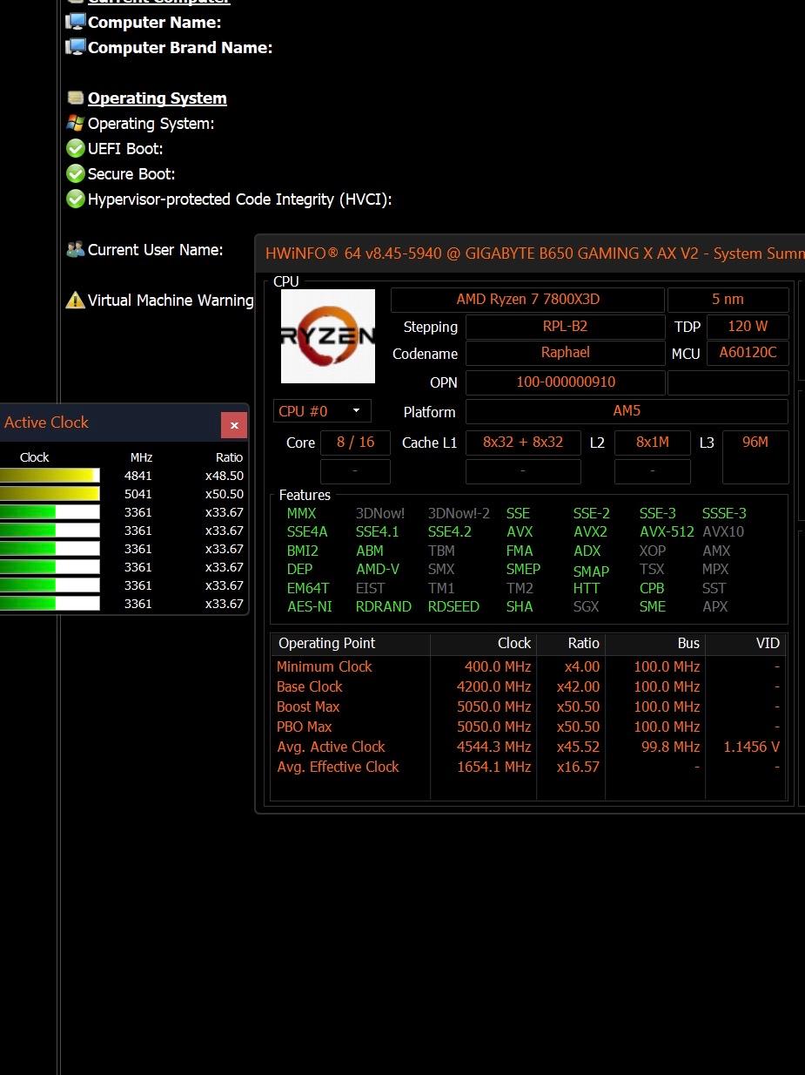This screenshot has height=1075, width=805.
Task: Click the monitor icon beside Computer Name
Action: 76,22
